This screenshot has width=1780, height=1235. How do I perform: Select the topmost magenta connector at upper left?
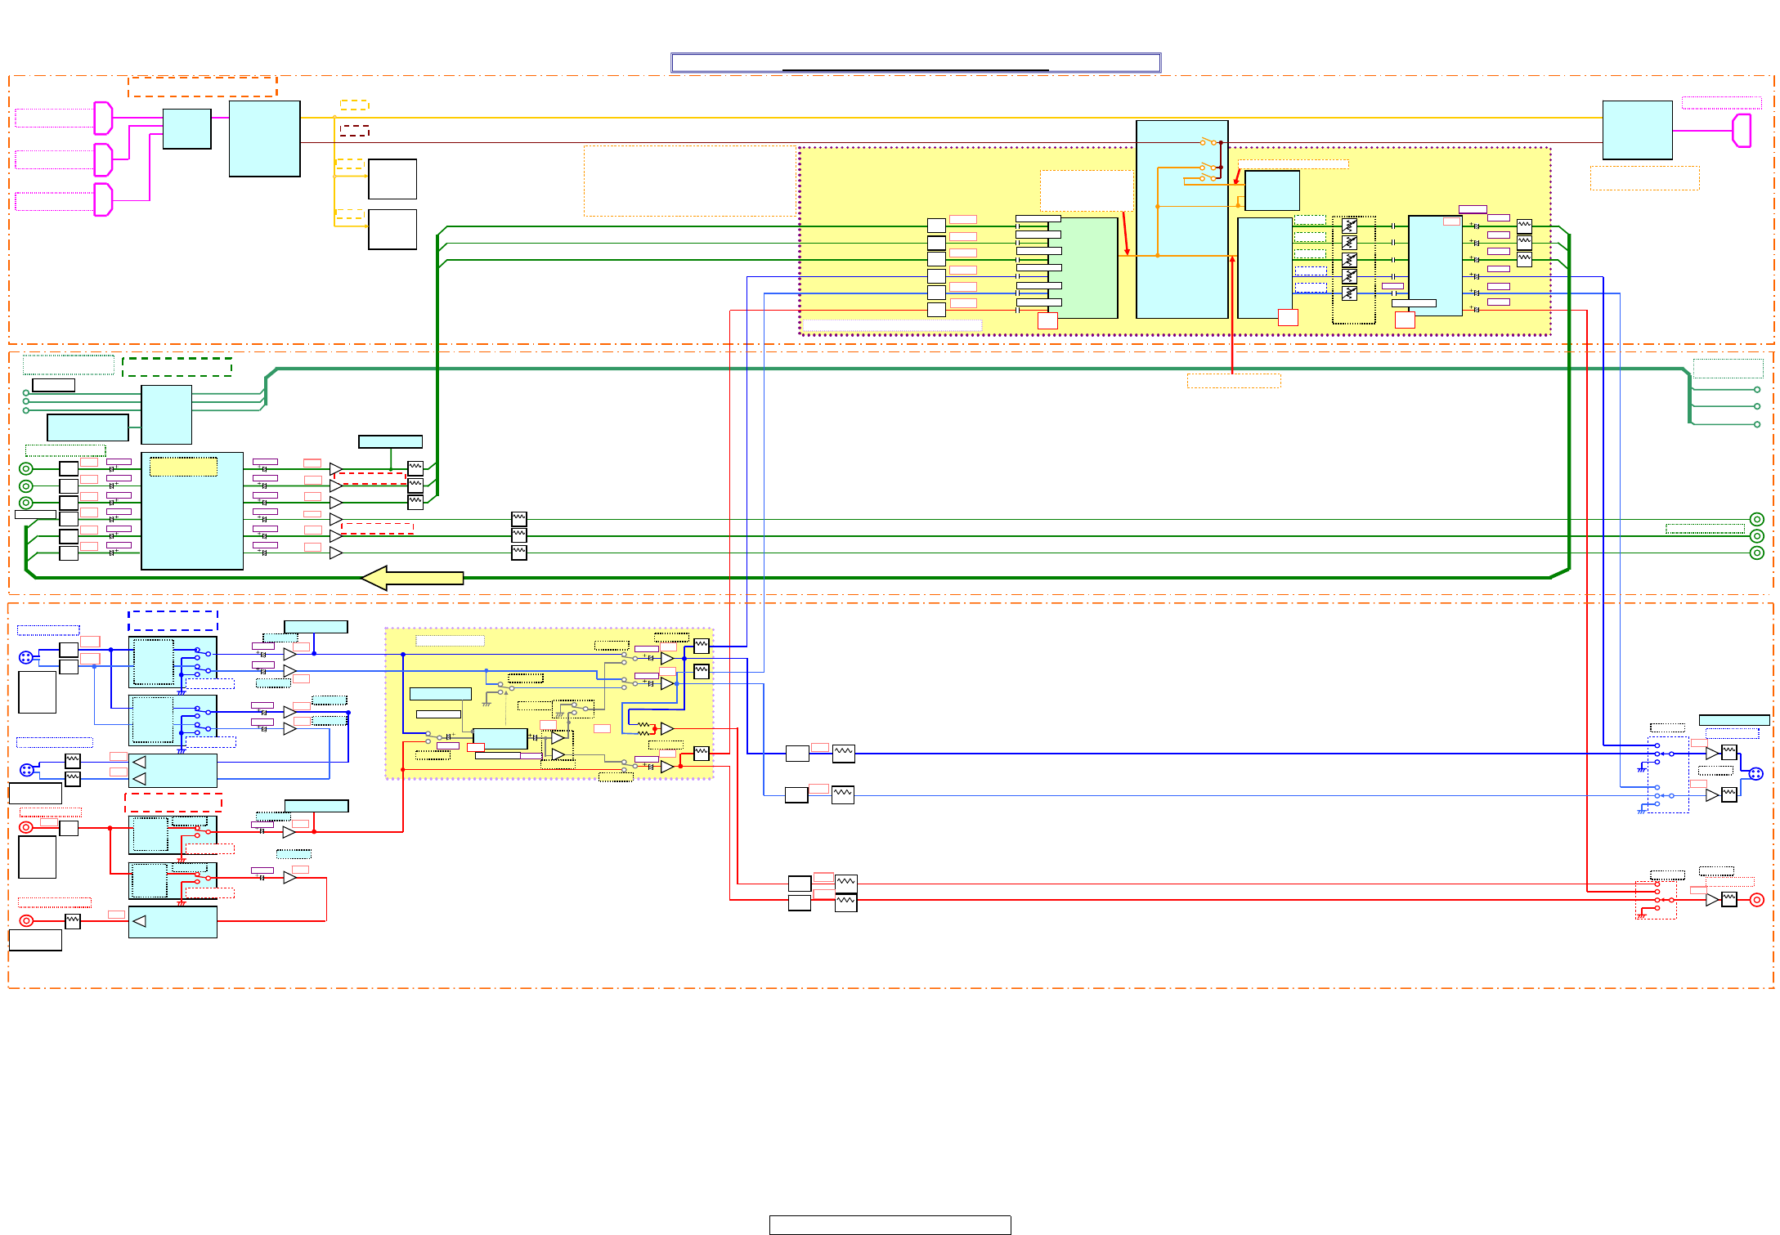(x=103, y=118)
